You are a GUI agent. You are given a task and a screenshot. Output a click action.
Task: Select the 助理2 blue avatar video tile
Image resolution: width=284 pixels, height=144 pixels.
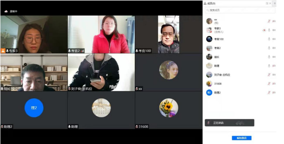[x=34, y=110]
